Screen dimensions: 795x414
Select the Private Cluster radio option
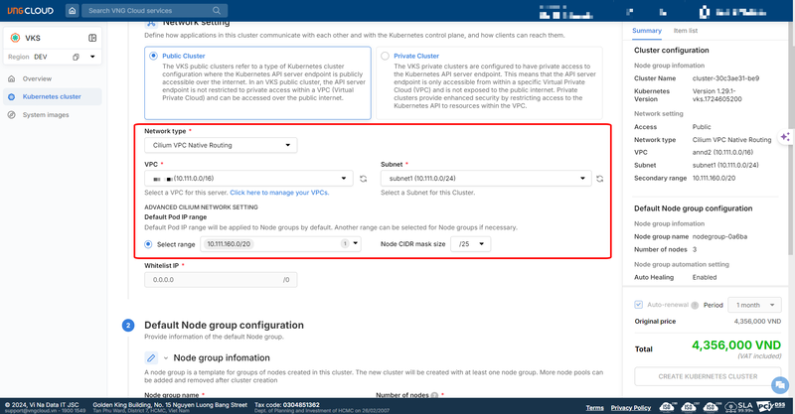(x=385, y=57)
